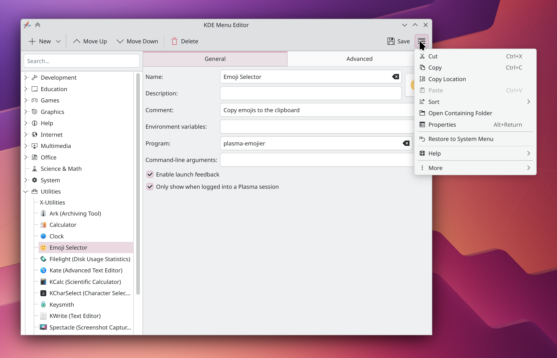Collapse the Utilities category
This screenshot has height=358, width=557.
pos(26,192)
